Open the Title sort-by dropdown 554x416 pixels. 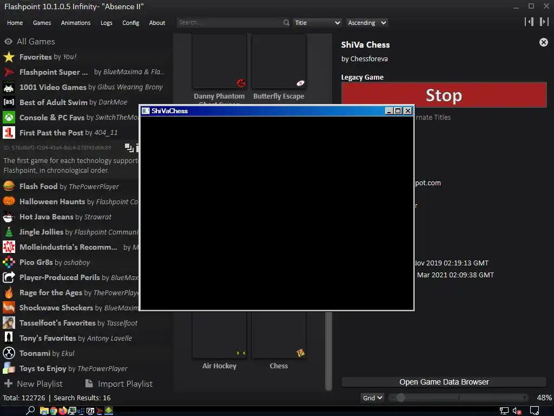[x=317, y=23]
